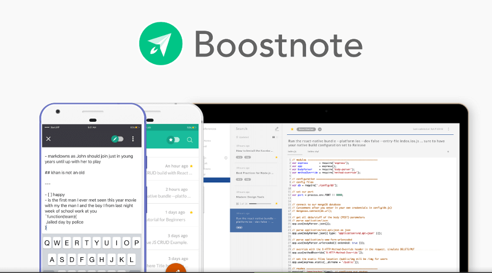Select the blue highlighted folder in the laptop sidebar

(217, 180)
